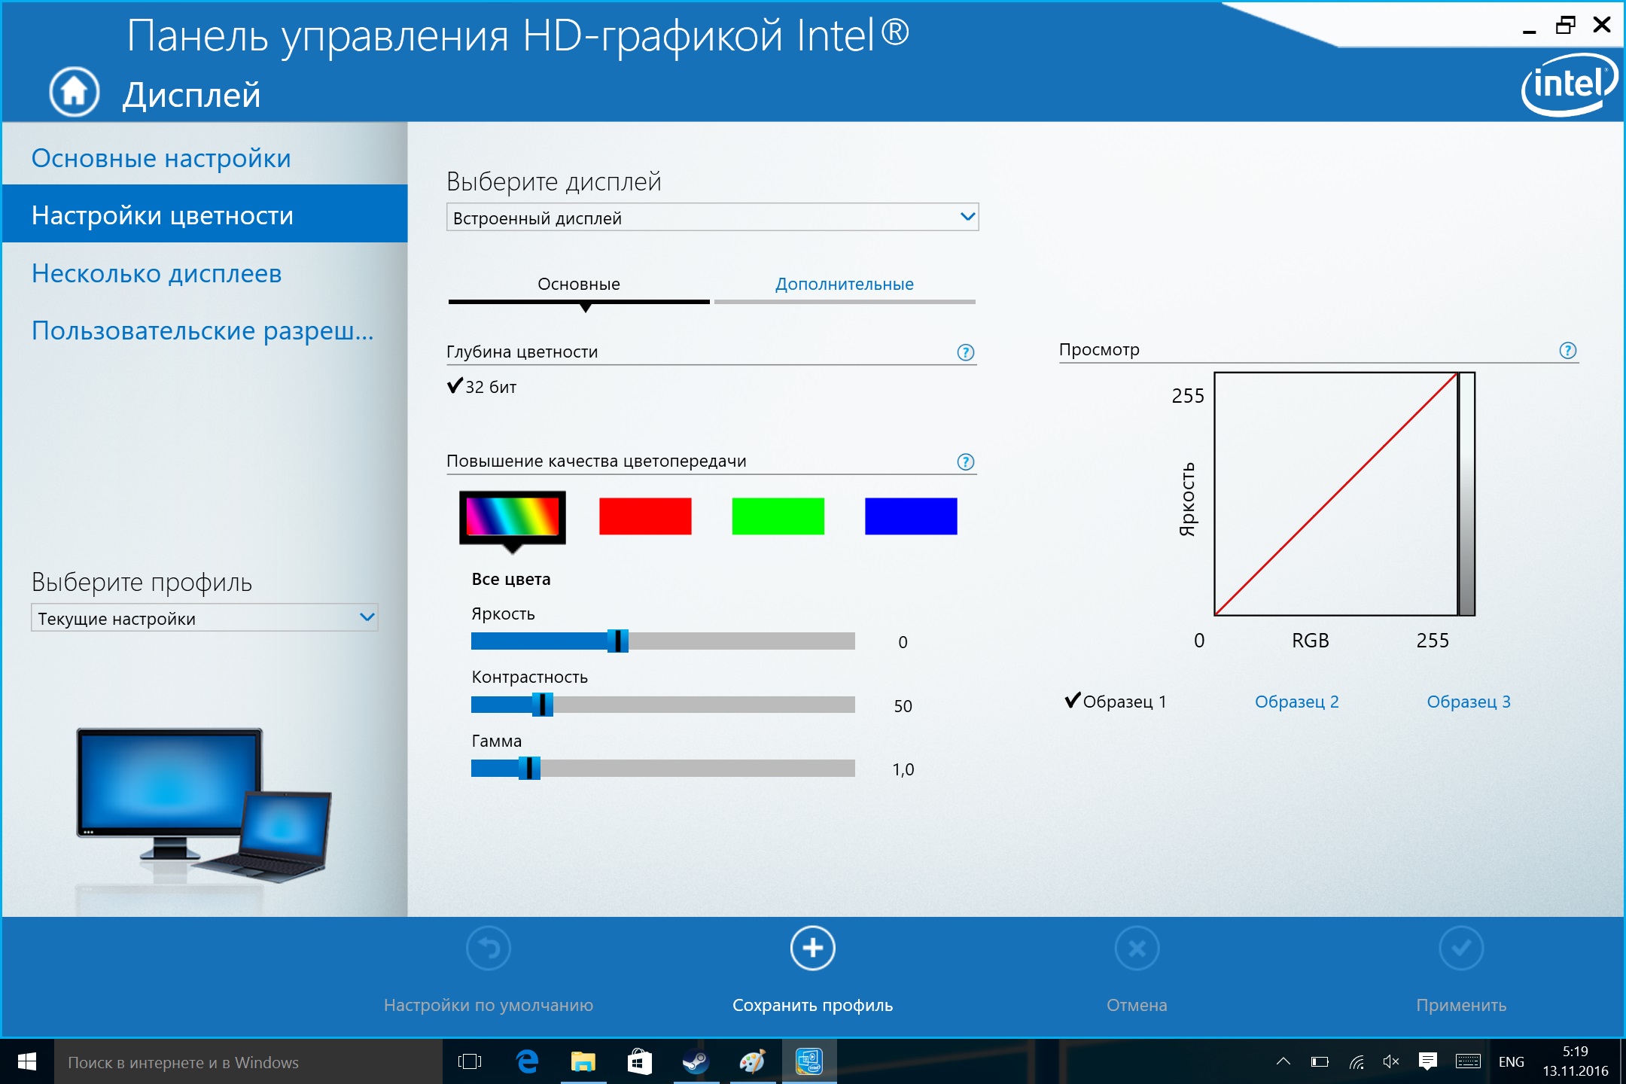
Task: Select all colors rainbow swatch
Action: click(x=513, y=517)
